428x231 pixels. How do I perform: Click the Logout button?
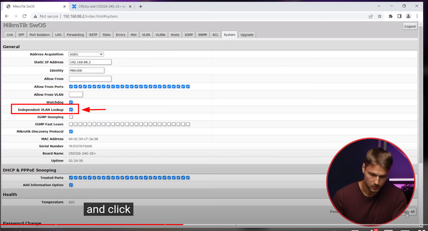(410, 26)
